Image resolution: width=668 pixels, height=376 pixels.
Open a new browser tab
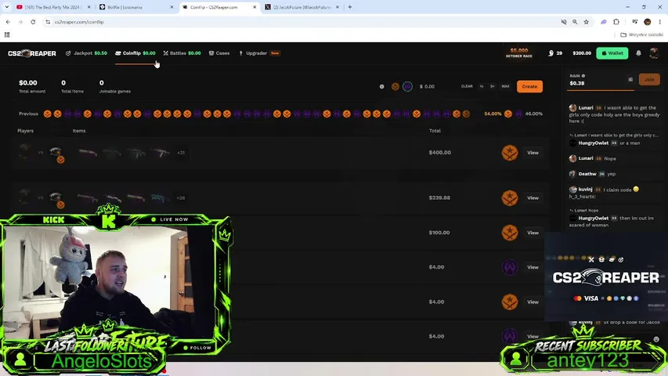click(350, 7)
